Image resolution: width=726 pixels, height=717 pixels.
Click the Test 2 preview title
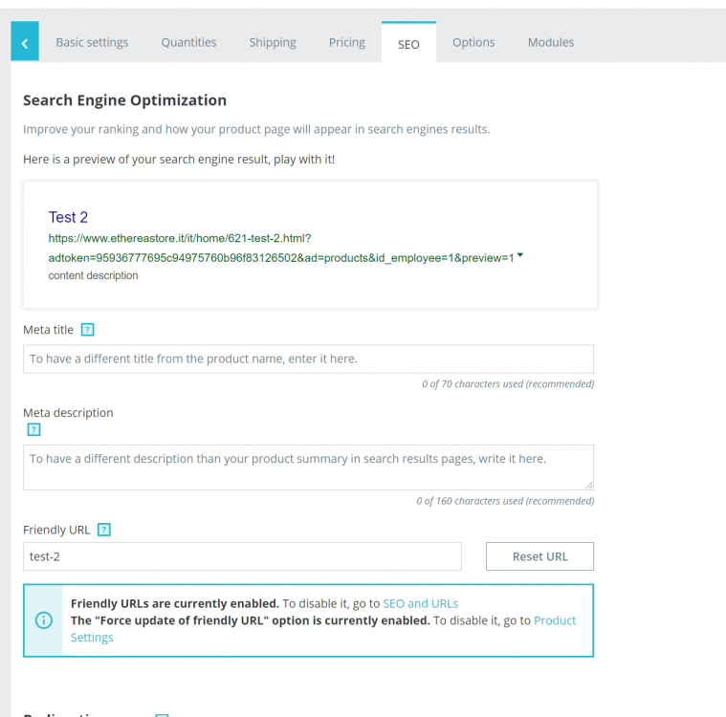tap(68, 218)
